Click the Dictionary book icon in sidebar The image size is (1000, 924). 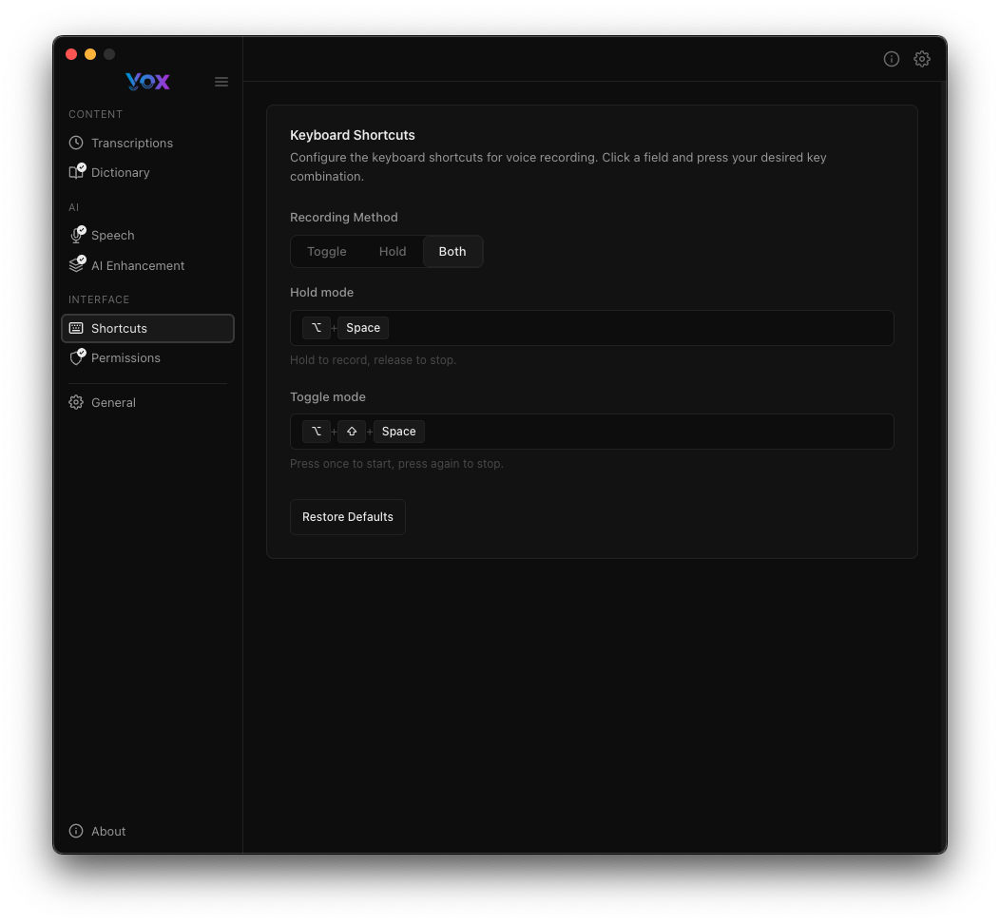(76, 172)
